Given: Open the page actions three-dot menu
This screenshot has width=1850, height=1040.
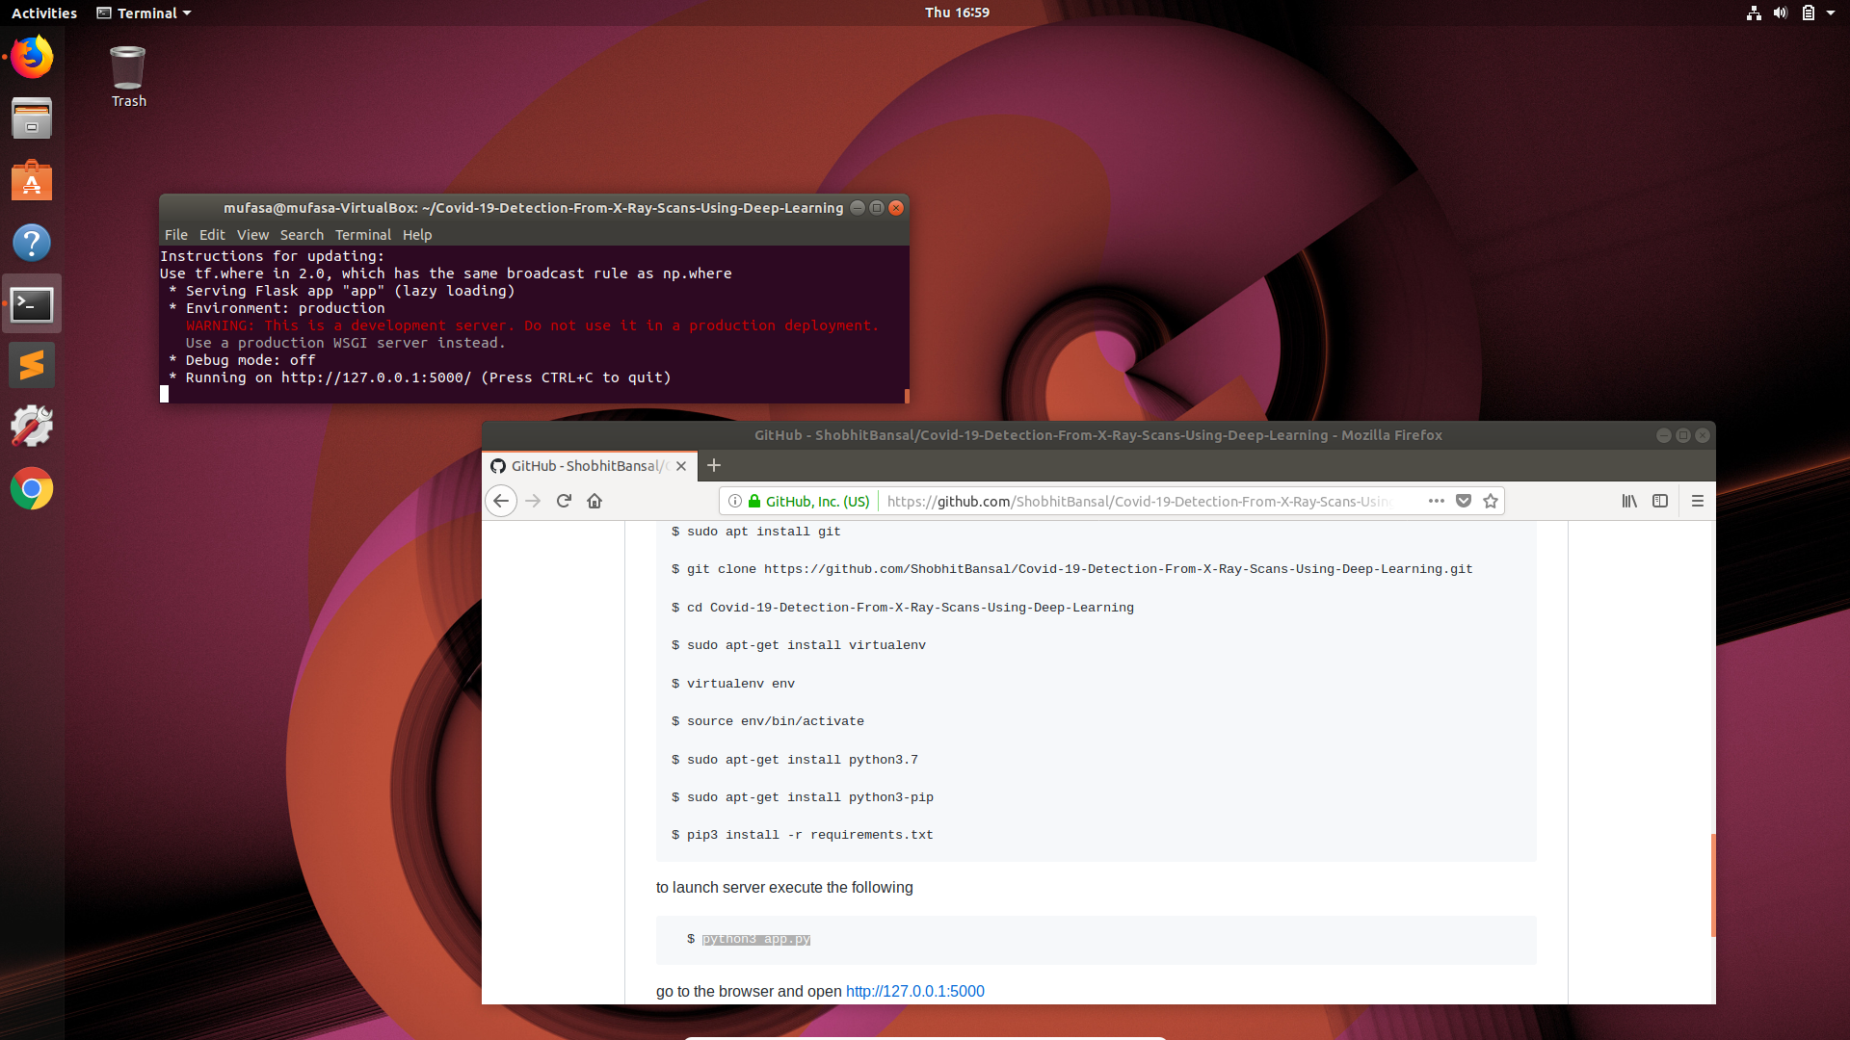Looking at the screenshot, I should click(1437, 501).
